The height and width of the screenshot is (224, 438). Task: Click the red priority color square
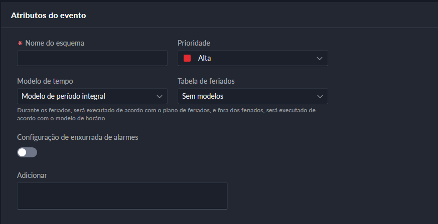(187, 58)
